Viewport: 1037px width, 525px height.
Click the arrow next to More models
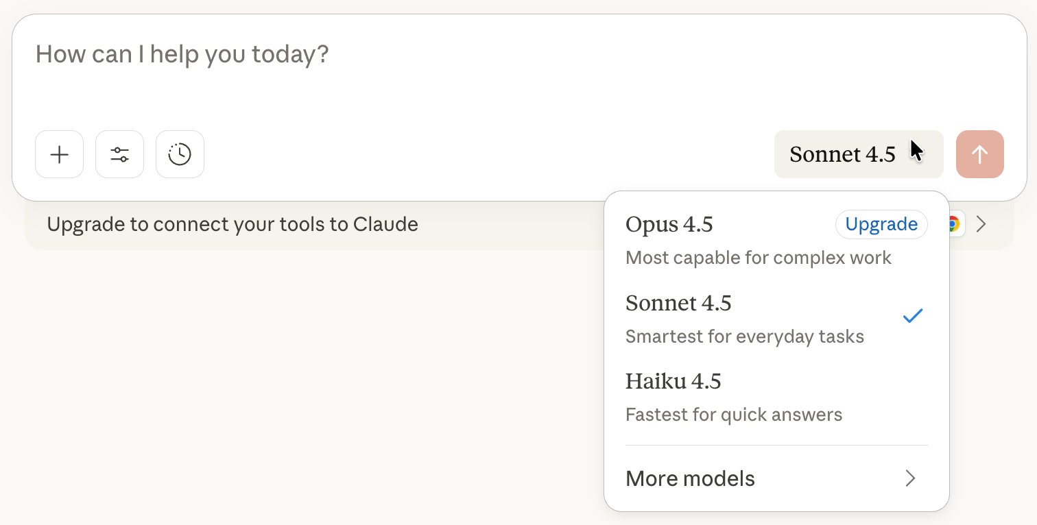(910, 478)
